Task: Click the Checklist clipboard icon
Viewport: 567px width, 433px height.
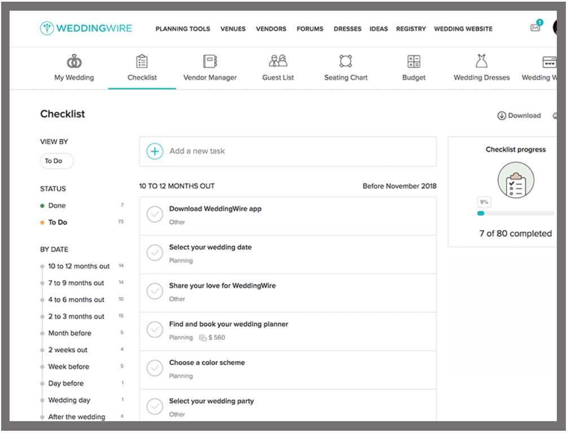Action: pyautogui.click(x=142, y=61)
